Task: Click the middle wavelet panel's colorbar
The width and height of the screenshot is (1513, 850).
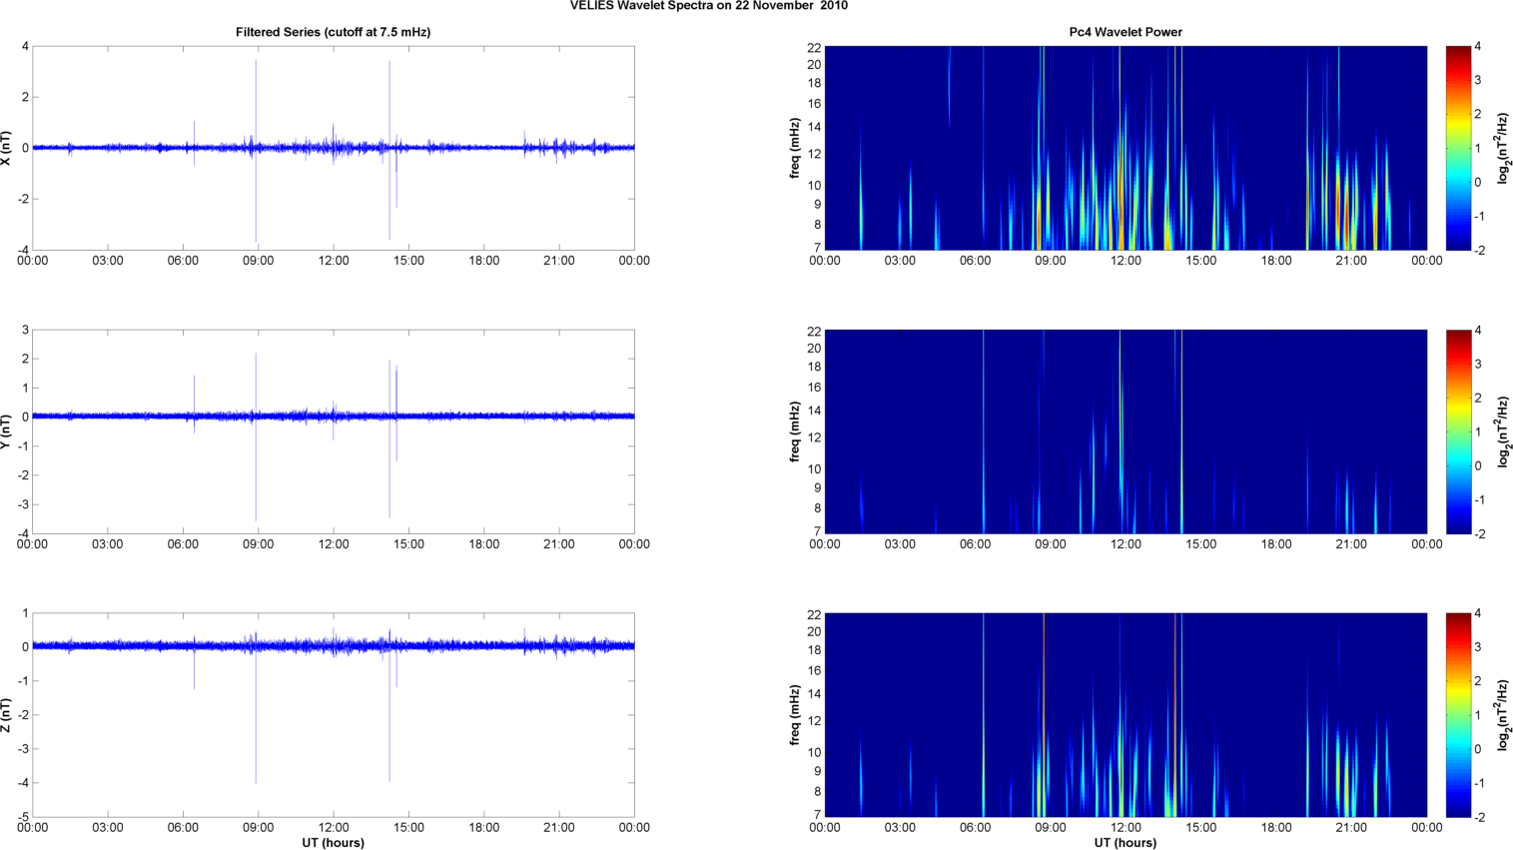Action: pos(1458,431)
